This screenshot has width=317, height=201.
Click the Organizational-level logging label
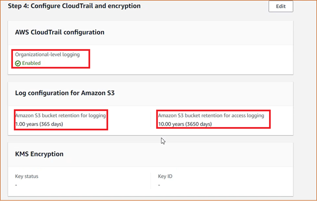(47, 55)
